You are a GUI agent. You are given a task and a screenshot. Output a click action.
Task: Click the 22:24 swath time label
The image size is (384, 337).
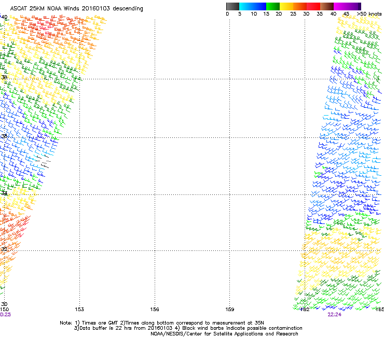point(335,315)
